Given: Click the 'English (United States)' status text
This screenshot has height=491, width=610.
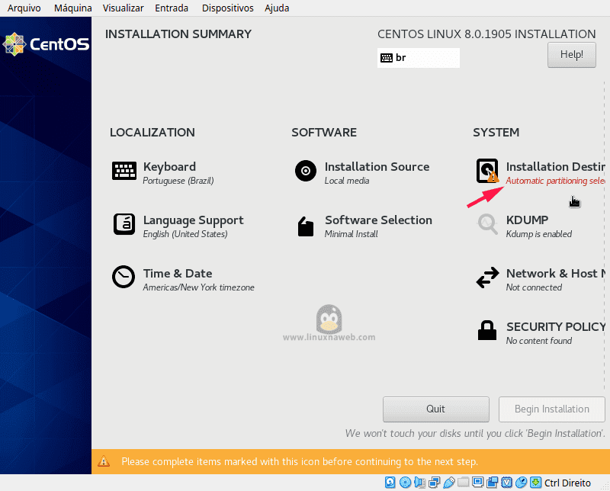Looking at the screenshot, I should [x=185, y=234].
